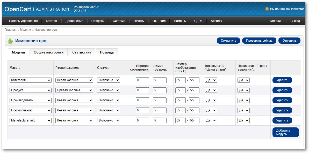Click the Сохранить button
The height and width of the screenshot is (153, 309).
pos(228,41)
